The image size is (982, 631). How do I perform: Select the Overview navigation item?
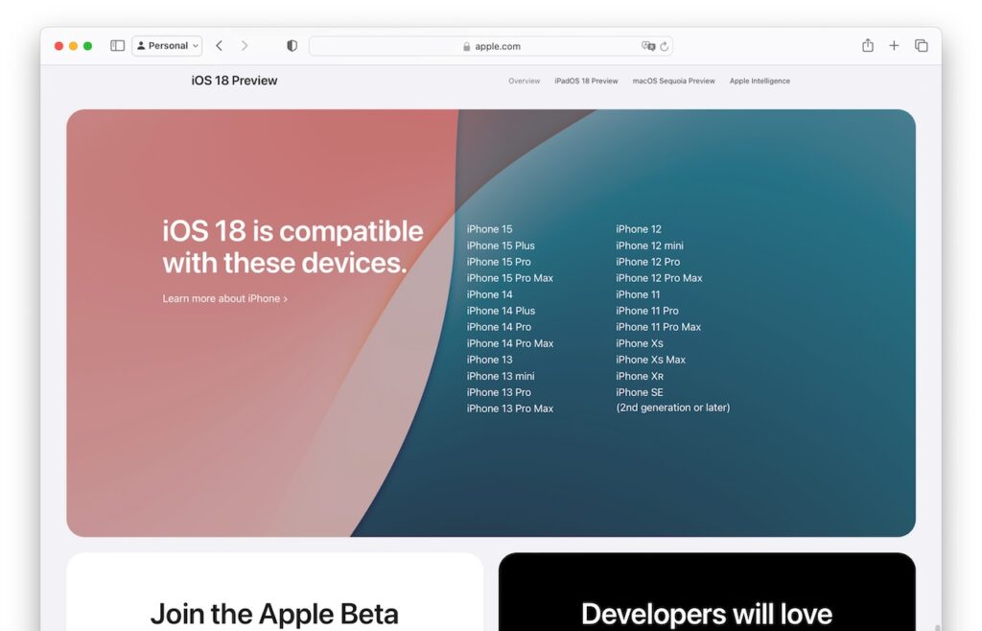pyautogui.click(x=524, y=81)
